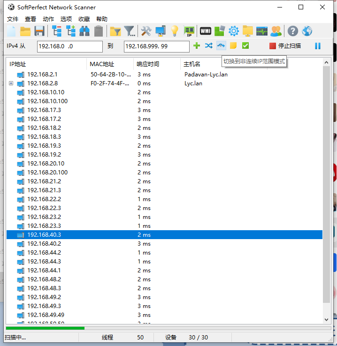Open the 帮助 menu
This screenshot has height=346, width=337.
click(102, 19)
